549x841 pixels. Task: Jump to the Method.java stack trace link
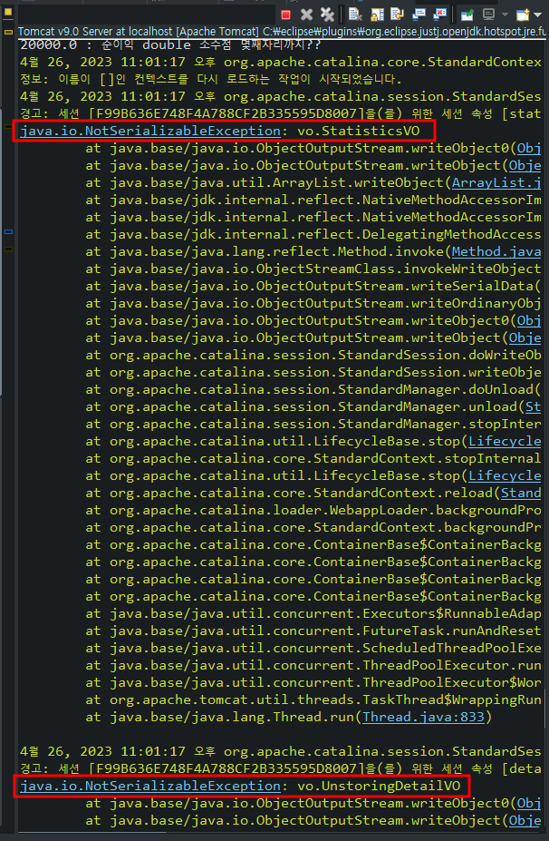pyautogui.click(x=496, y=251)
